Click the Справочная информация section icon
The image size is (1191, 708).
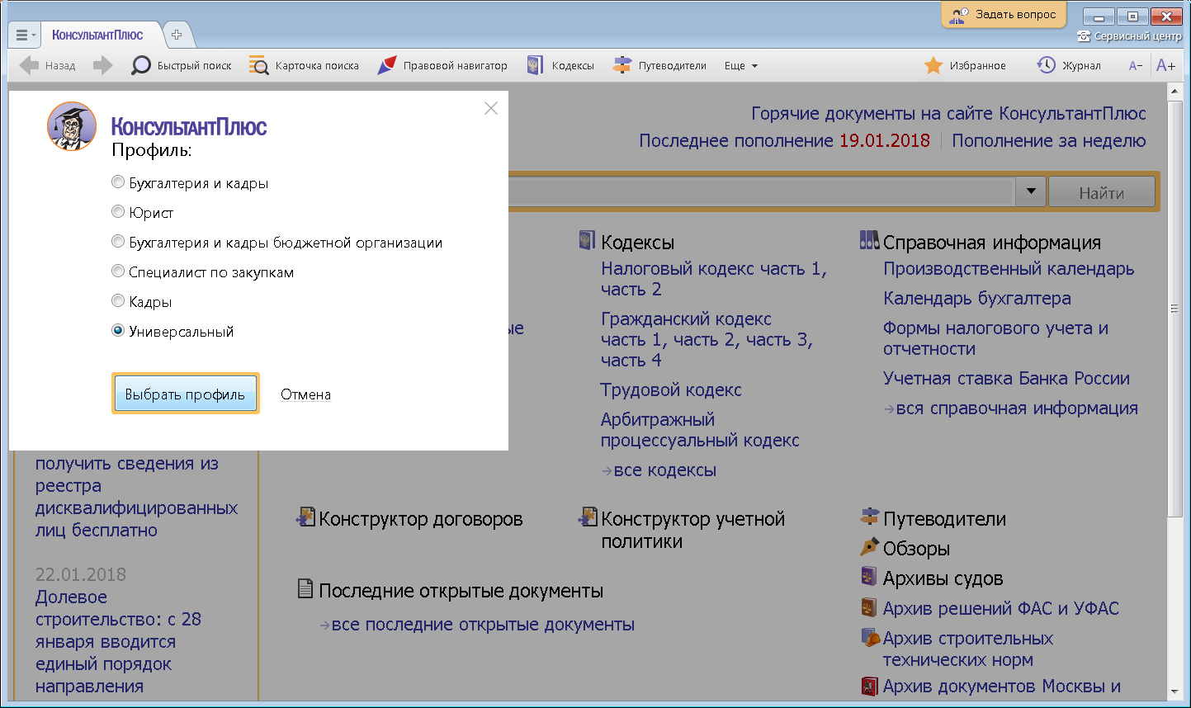(869, 241)
